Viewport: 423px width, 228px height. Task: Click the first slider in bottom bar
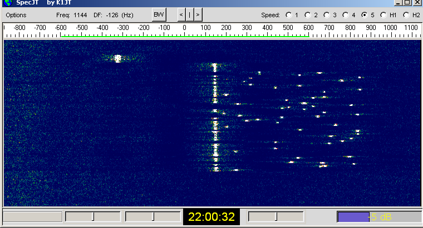93,216
